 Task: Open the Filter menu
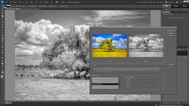(x=36, y=2)
